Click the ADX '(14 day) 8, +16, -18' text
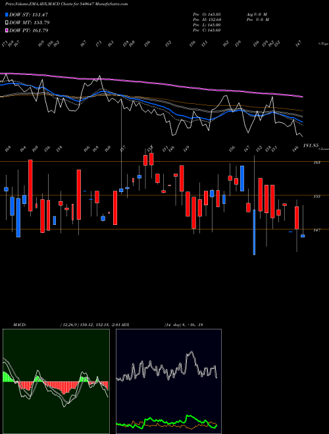 (184, 325)
